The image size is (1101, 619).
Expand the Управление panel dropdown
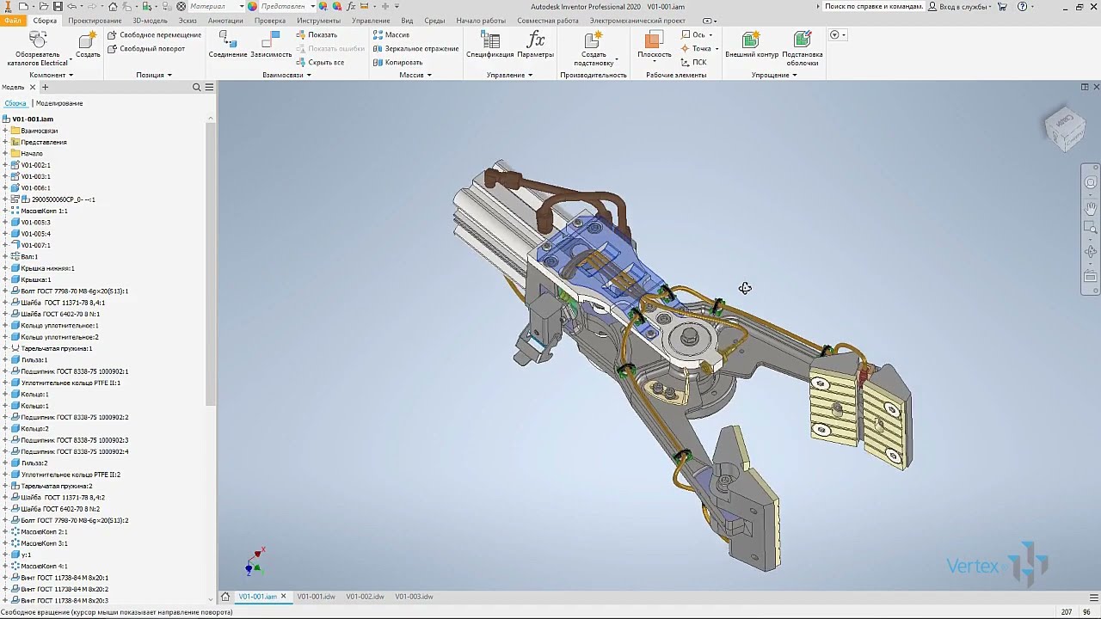click(509, 75)
